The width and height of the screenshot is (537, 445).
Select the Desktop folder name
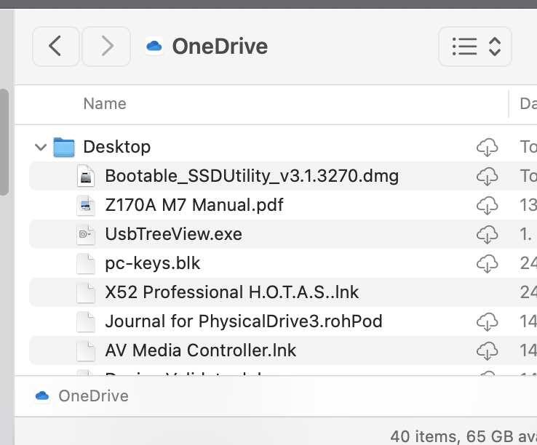click(x=116, y=147)
